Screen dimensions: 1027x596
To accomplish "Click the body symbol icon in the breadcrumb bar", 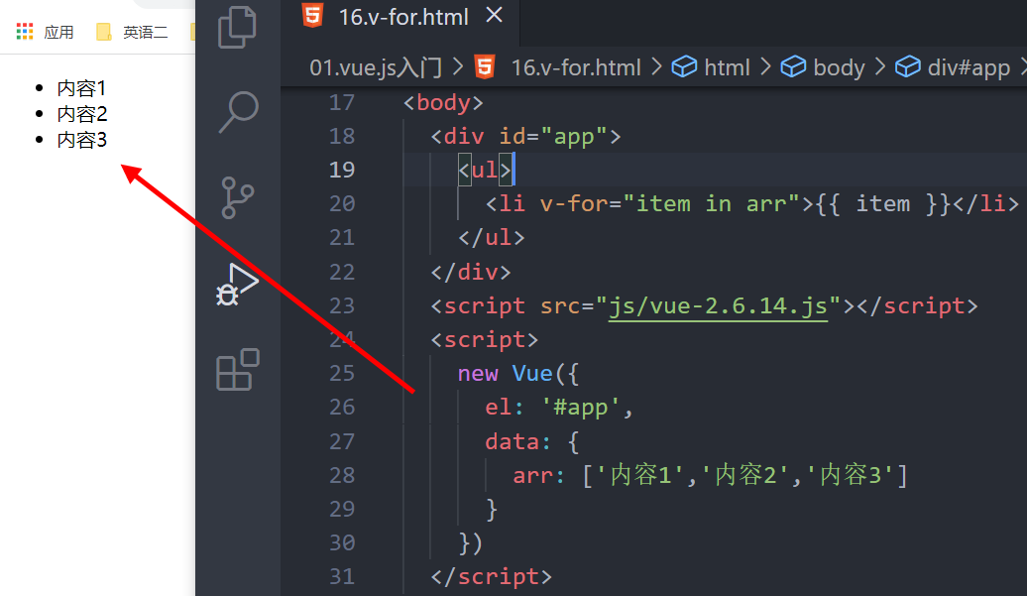I will click(793, 66).
